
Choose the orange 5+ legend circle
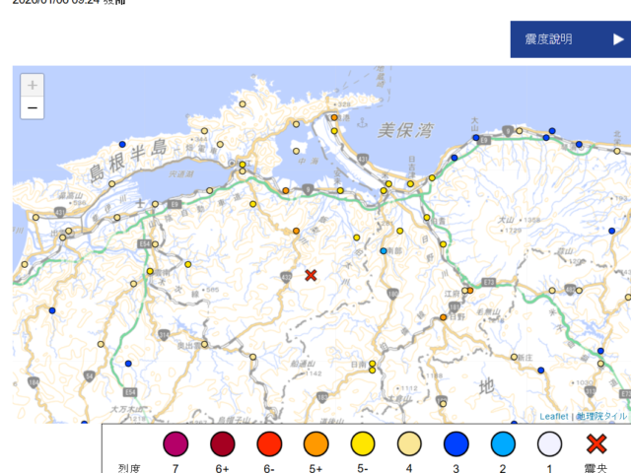click(x=315, y=444)
